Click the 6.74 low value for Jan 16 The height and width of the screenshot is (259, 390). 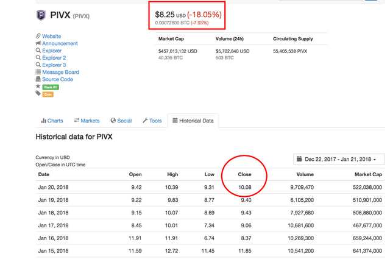tap(209, 238)
